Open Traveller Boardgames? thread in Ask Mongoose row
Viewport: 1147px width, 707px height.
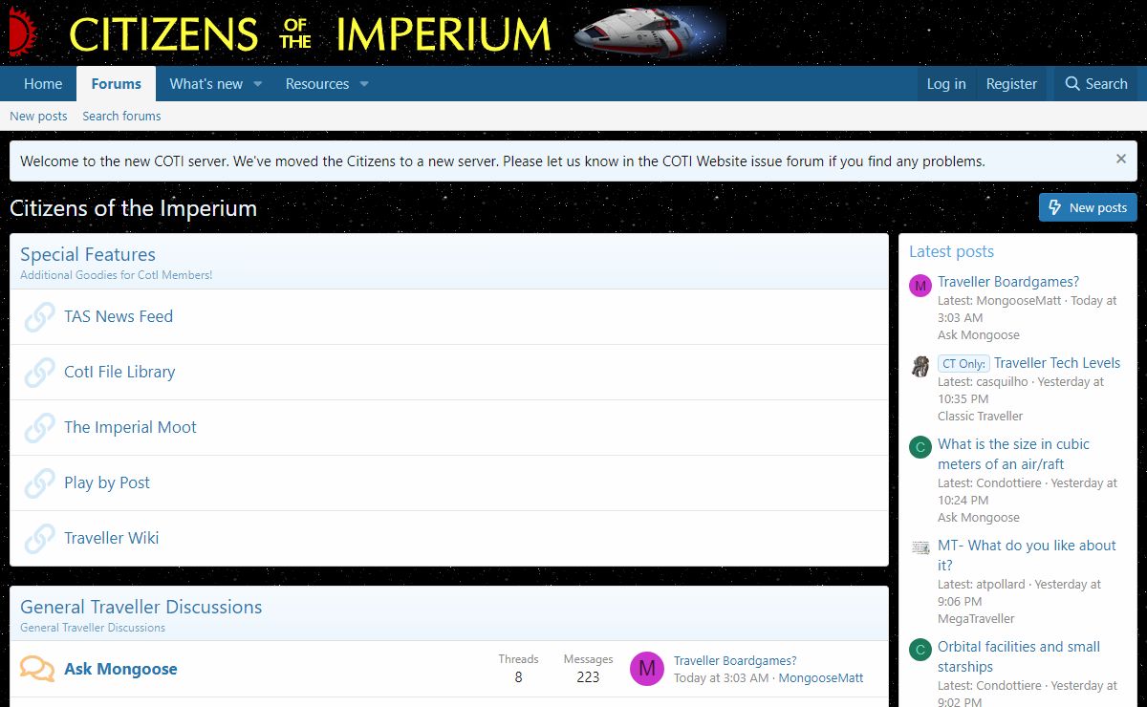[x=735, y=660]
